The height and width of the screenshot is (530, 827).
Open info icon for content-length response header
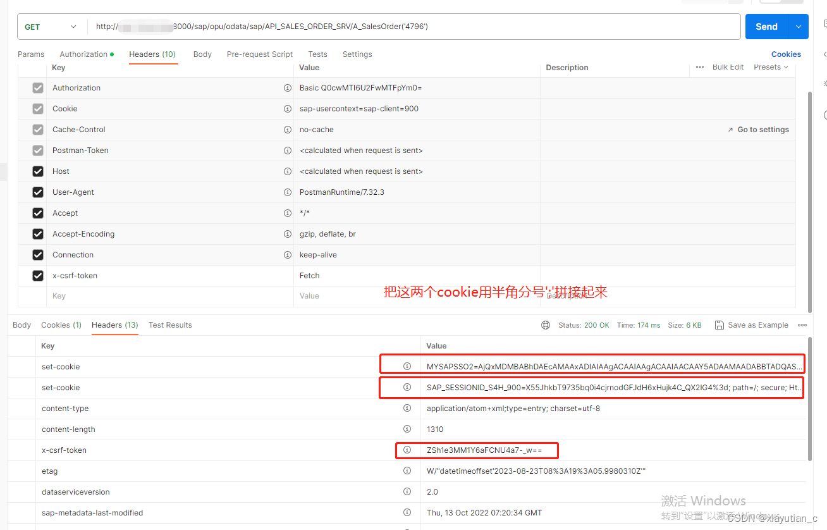tap(407, 429)
